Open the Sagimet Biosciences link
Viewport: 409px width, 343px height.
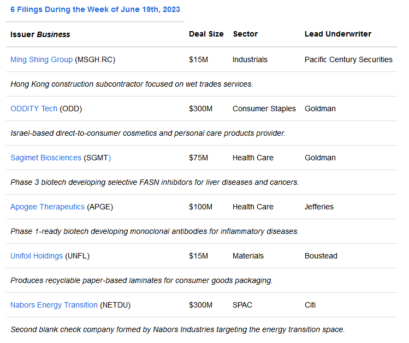(x=46, y=158)
